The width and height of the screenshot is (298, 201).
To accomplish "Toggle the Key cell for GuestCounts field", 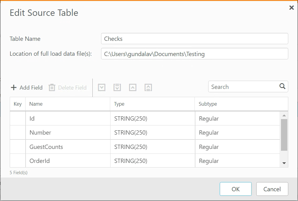I will point(18,147).
